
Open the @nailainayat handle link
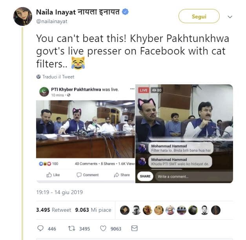click(x=52, y=21)
